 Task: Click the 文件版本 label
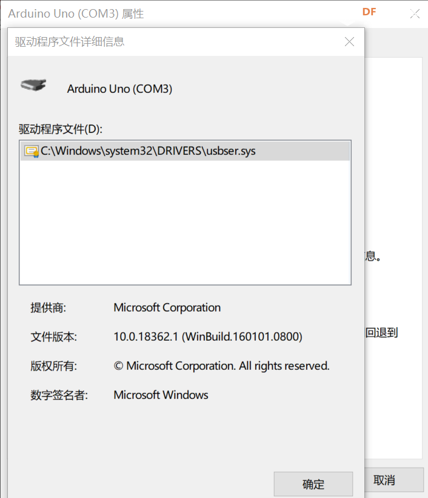53,336
